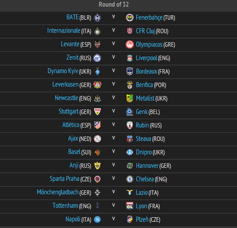237x228 pixels.
Task: Click the Lyon OL badge
Action: click(130, 206)
